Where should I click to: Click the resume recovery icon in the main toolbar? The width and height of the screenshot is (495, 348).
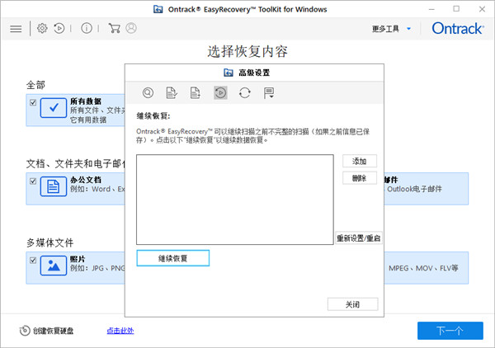tap(59, 28)
